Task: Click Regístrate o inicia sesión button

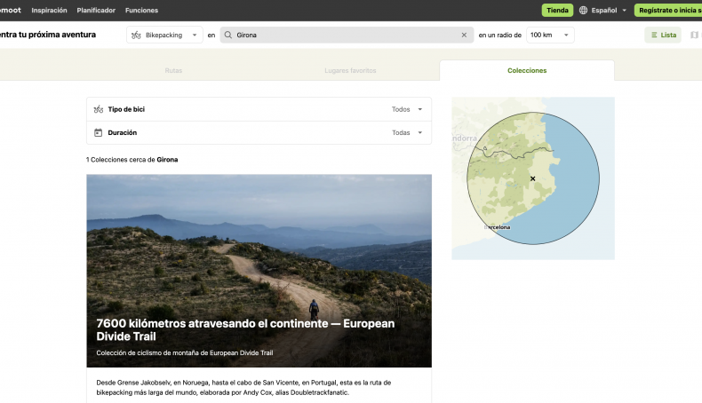Action: (x=668, y=11)
